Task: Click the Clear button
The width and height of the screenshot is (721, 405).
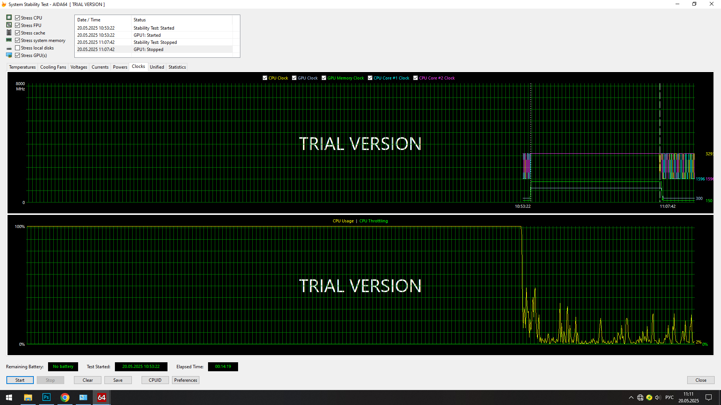Action: pos(87,380)
